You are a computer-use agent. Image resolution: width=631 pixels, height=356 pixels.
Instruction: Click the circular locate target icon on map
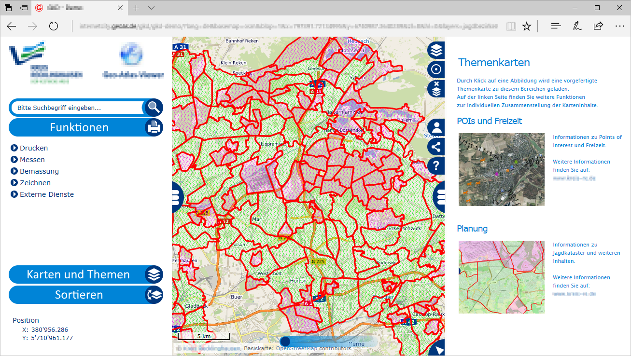(436, 69)
